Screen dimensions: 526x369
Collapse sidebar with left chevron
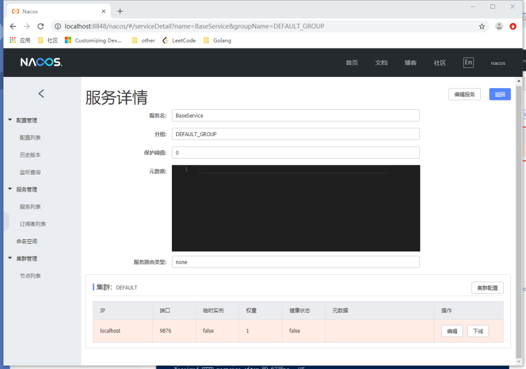(41, 94)
